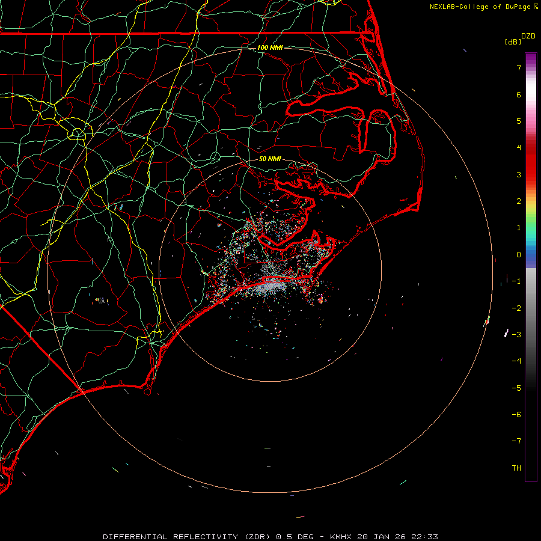Select the 50 NMI range ring label
Screen dimensions: 541x541
(270, 159)
